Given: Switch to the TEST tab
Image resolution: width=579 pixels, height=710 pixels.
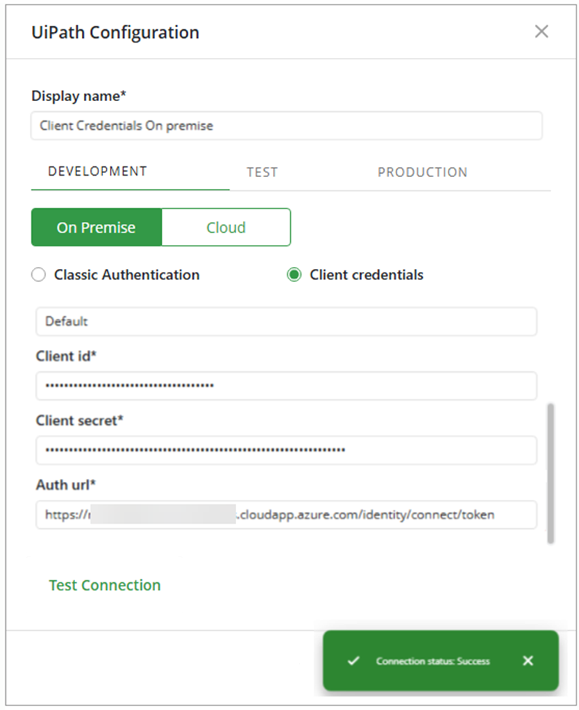Looking at the screenshot, I should (x=262, y=172).
